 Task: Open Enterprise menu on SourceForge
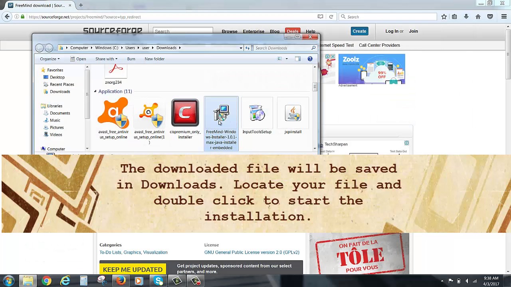click(254, 31)
